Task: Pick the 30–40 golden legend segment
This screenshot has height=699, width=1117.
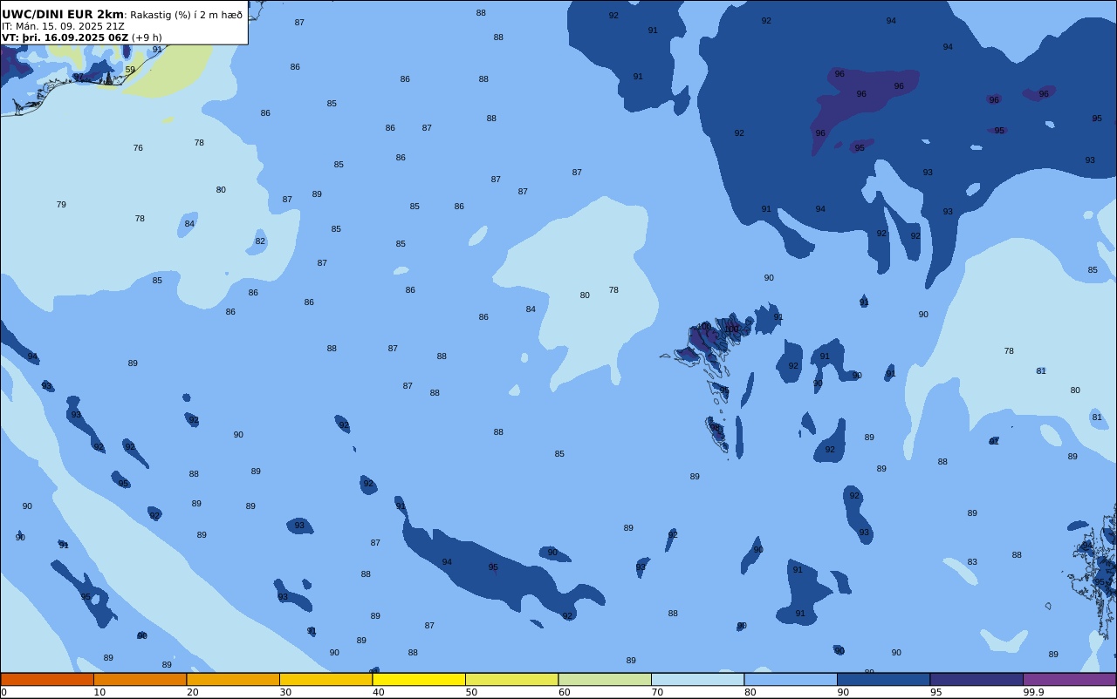Action: (326, 679)
